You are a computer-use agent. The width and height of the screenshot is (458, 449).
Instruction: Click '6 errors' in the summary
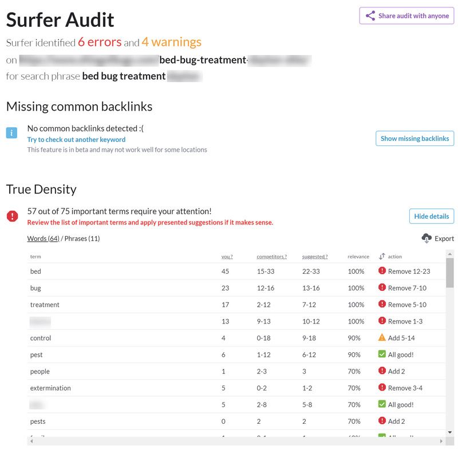click(100, 42)
